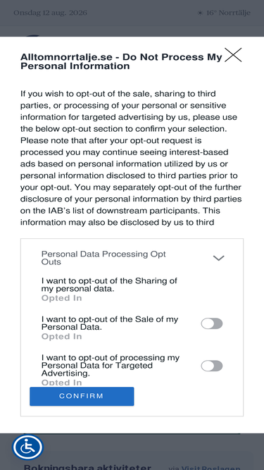The image size is (264, 470).
Task: Select the Targeted Advertising opt-out label
Action: tap(111, 366)
